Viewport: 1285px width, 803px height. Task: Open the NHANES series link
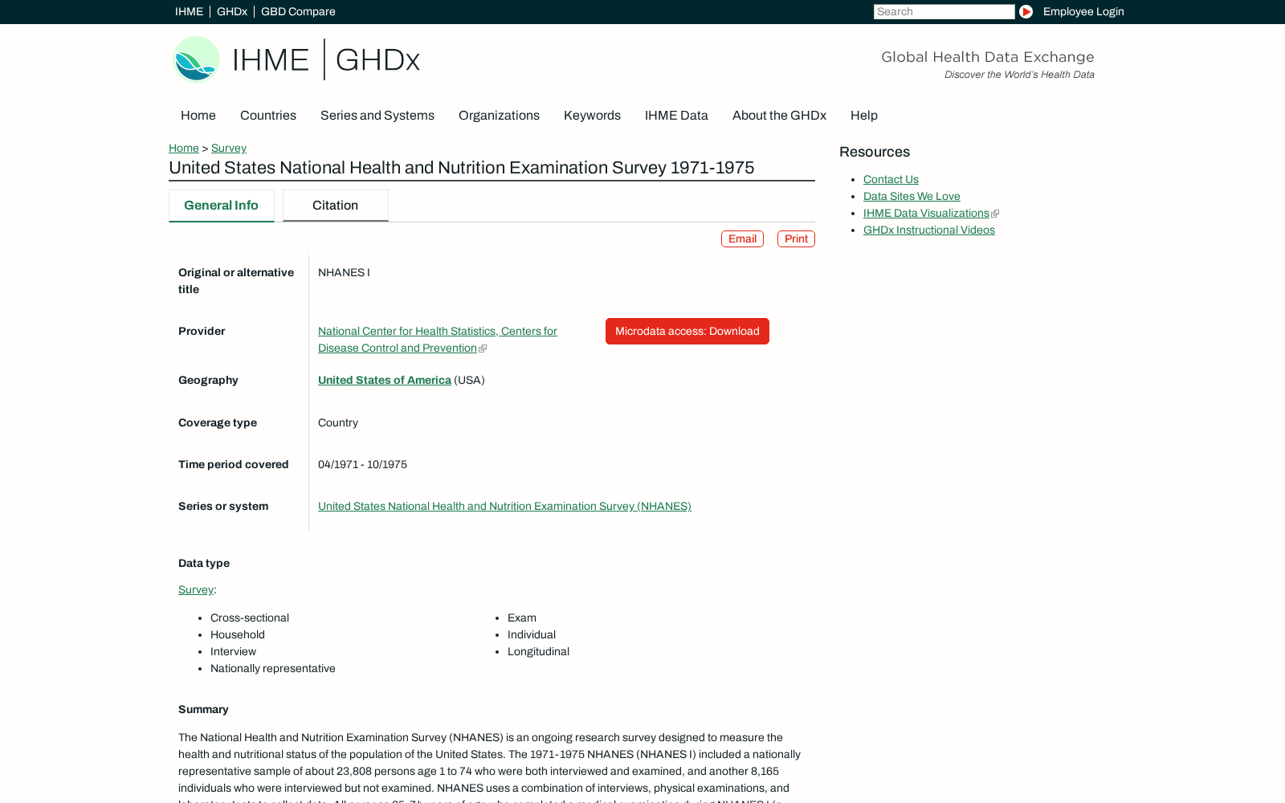click(x=504, y=506)
